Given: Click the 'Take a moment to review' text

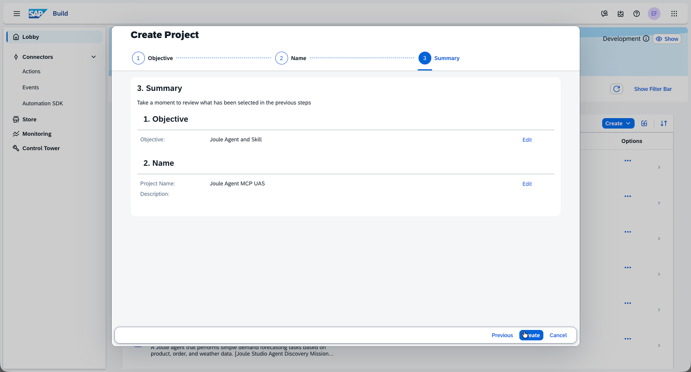Looking at the screenshot, I should pos(224,103).
